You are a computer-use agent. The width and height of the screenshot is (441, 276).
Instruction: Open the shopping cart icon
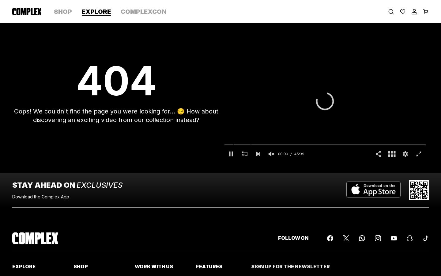(426, 12)
